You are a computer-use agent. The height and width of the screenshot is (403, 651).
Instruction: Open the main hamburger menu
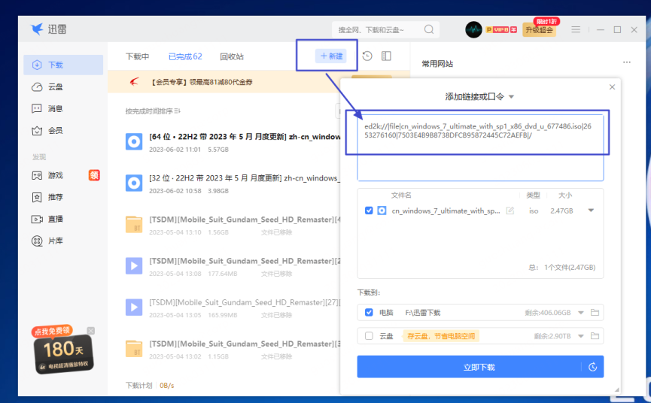[576, 29]
